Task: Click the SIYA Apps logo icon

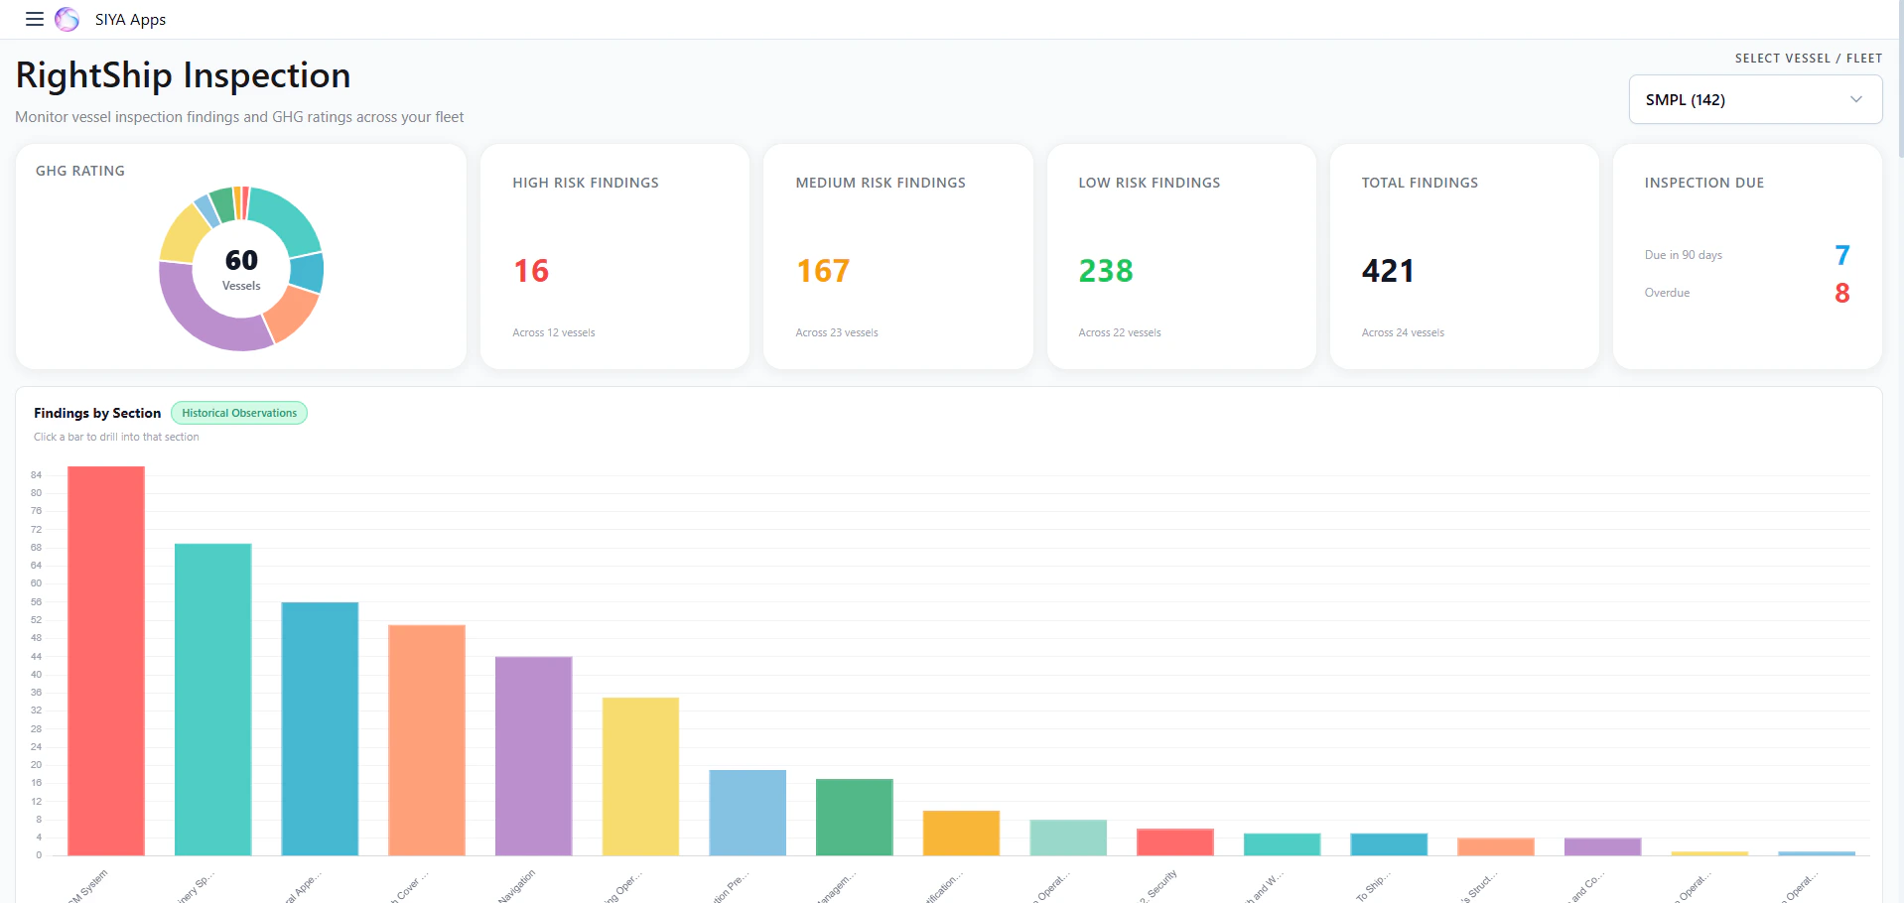Action: click(x=67, y=19)
